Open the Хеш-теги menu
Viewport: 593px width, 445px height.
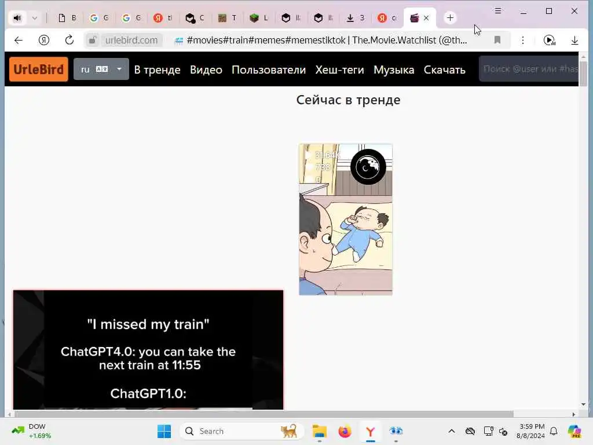[339, 70]
